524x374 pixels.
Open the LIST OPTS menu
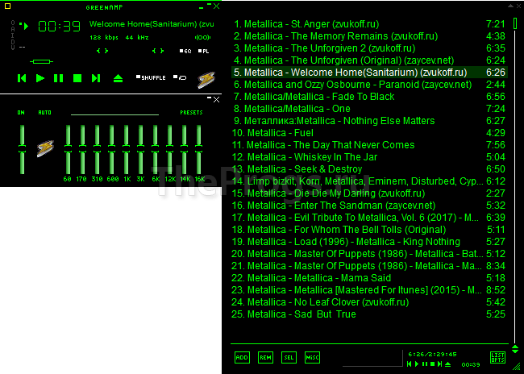497,357
